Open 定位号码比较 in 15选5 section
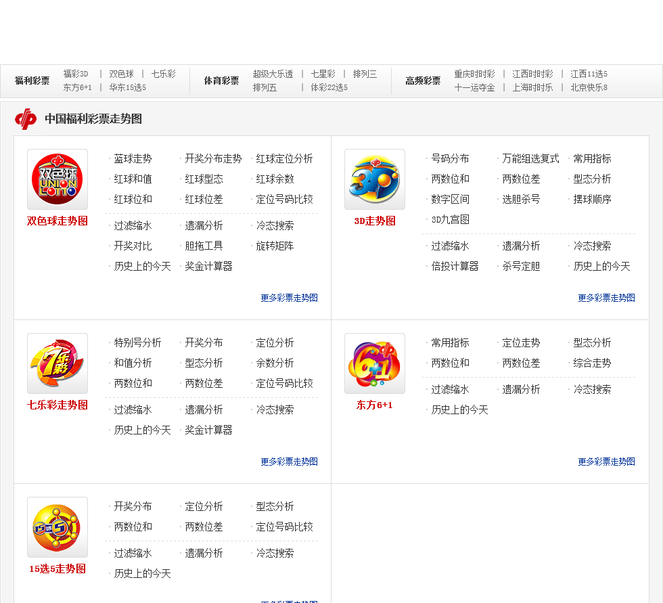 [284, 527]
